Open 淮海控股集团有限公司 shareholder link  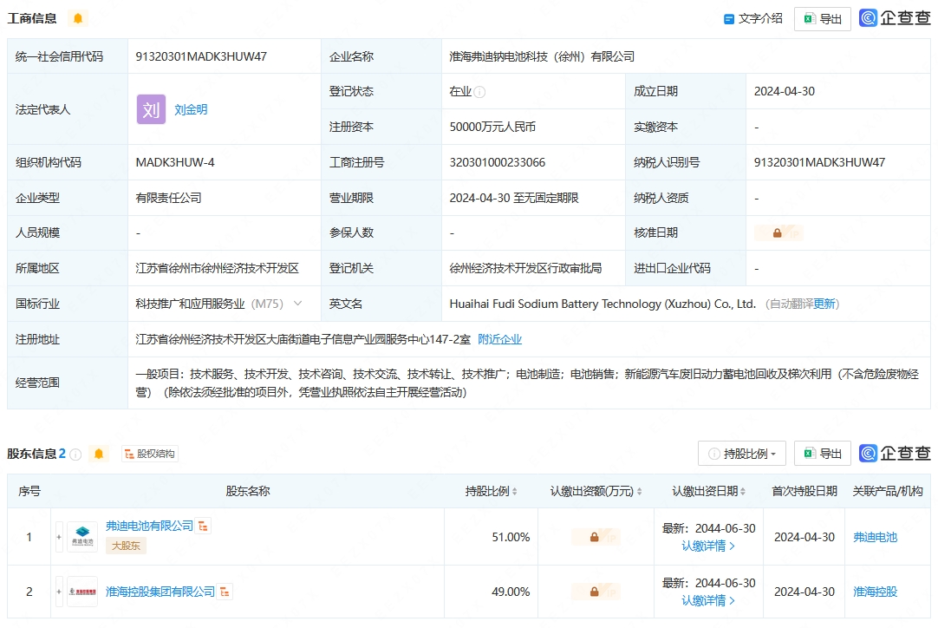160,592
